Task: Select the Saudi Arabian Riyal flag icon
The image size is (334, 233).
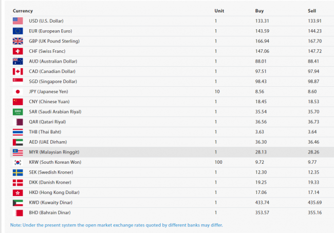Action: pos(18,112)
